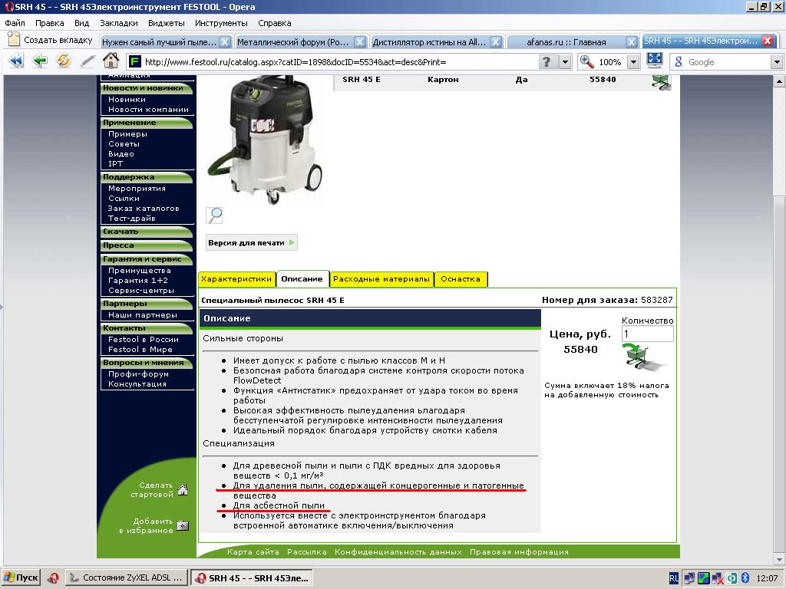Click the zoom magnifier icon
Viewport: 786px width, 589px height.
click(586, 61)
